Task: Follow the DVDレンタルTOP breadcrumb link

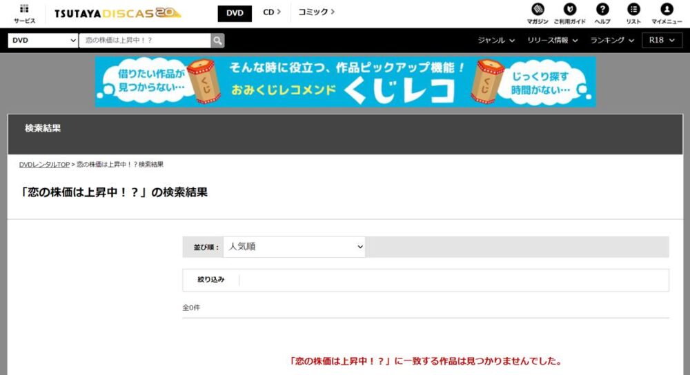Action: click(44, 165)
